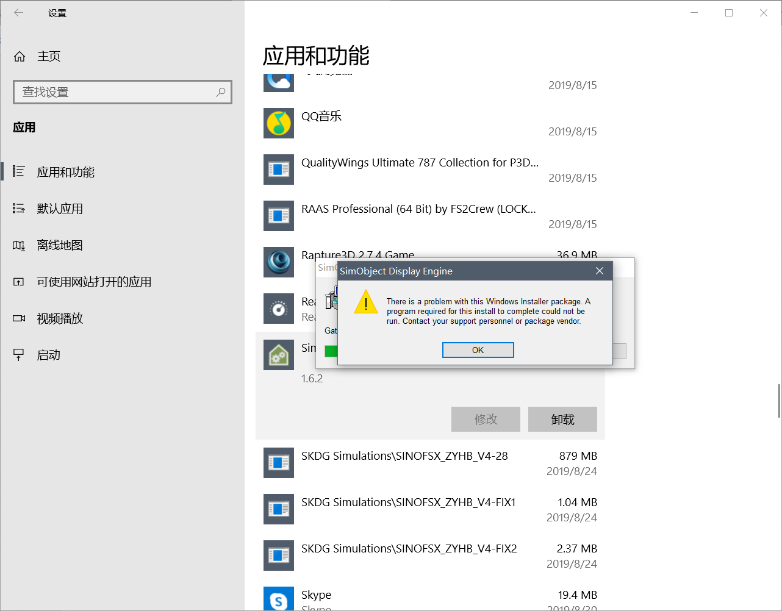Open 默认应用 settings page
The width and height of the screenshot is (782, 611).
click(x=60, y=209)
